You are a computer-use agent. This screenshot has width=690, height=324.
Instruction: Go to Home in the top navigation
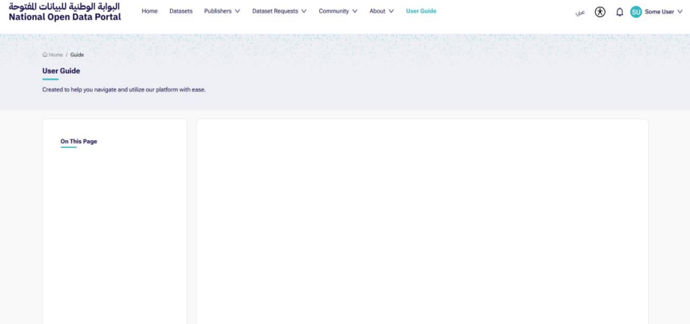[x=150, y=11]
